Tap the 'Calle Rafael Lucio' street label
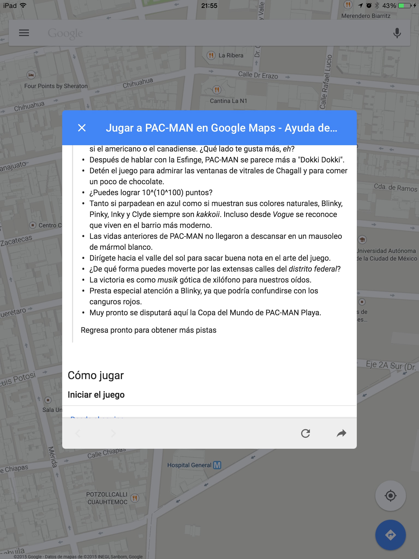The height and width of the screenshot is (559, 419). 325,82
